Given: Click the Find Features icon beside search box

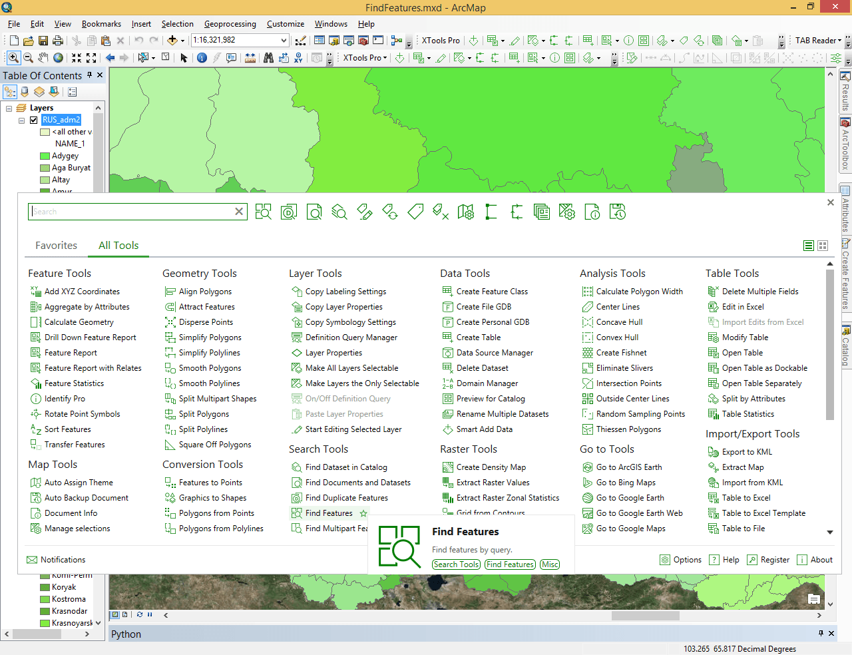Looking at the screenshot, I should tap(264, 212).
